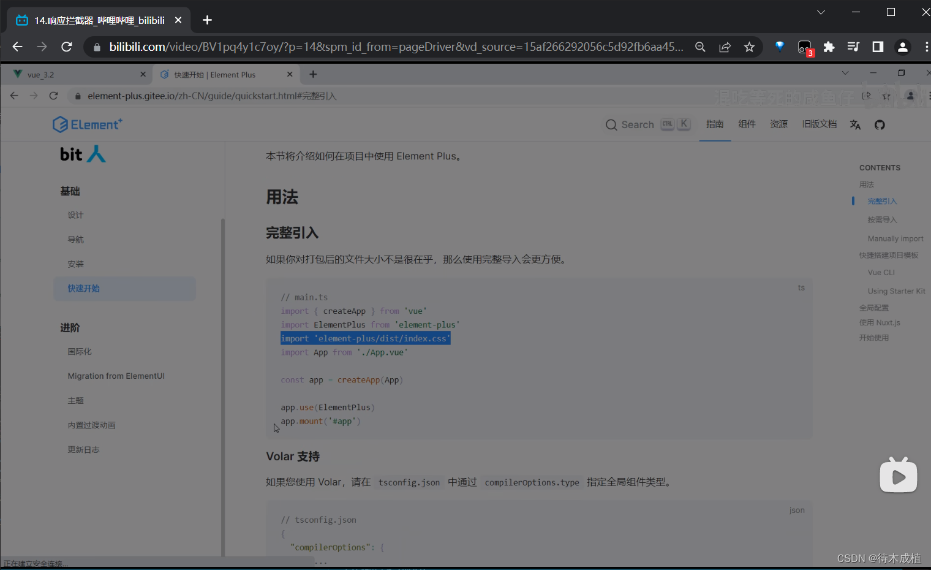Viewport: 931px width, 570px height.
Task: Go back in the outer Chrome browser
Action: [x=17, y=47]
